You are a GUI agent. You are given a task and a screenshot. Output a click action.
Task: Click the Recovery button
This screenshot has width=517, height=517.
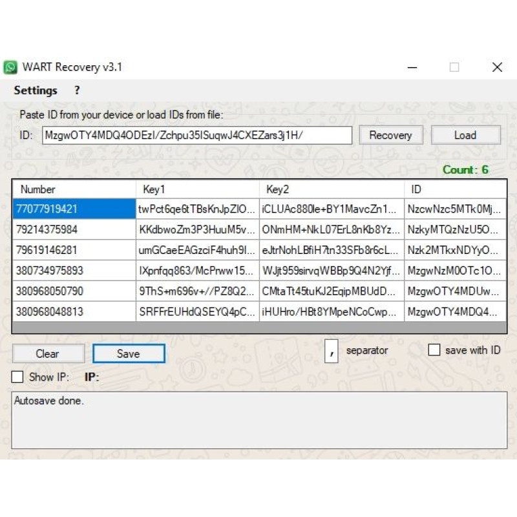390,135
